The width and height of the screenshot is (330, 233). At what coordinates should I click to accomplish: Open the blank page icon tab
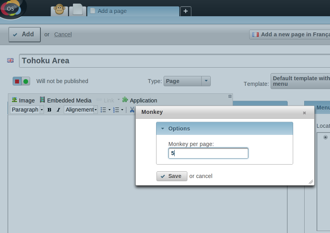pyautogui.click(x=78, y=10)
